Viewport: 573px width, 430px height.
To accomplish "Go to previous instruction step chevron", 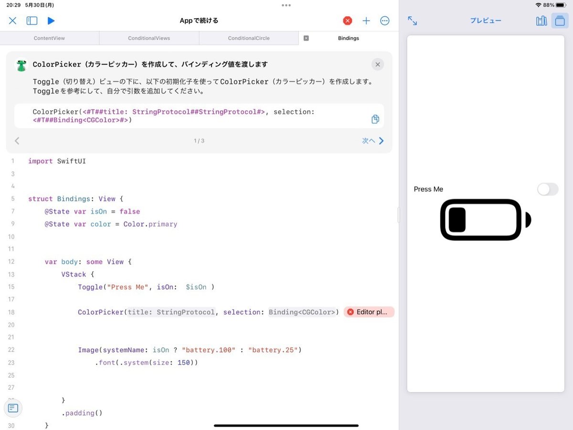I will (17, 141).
